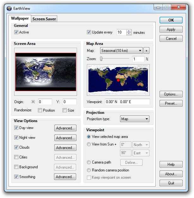Increase the update minutes spinner up arrow

[x=129, y=31]
